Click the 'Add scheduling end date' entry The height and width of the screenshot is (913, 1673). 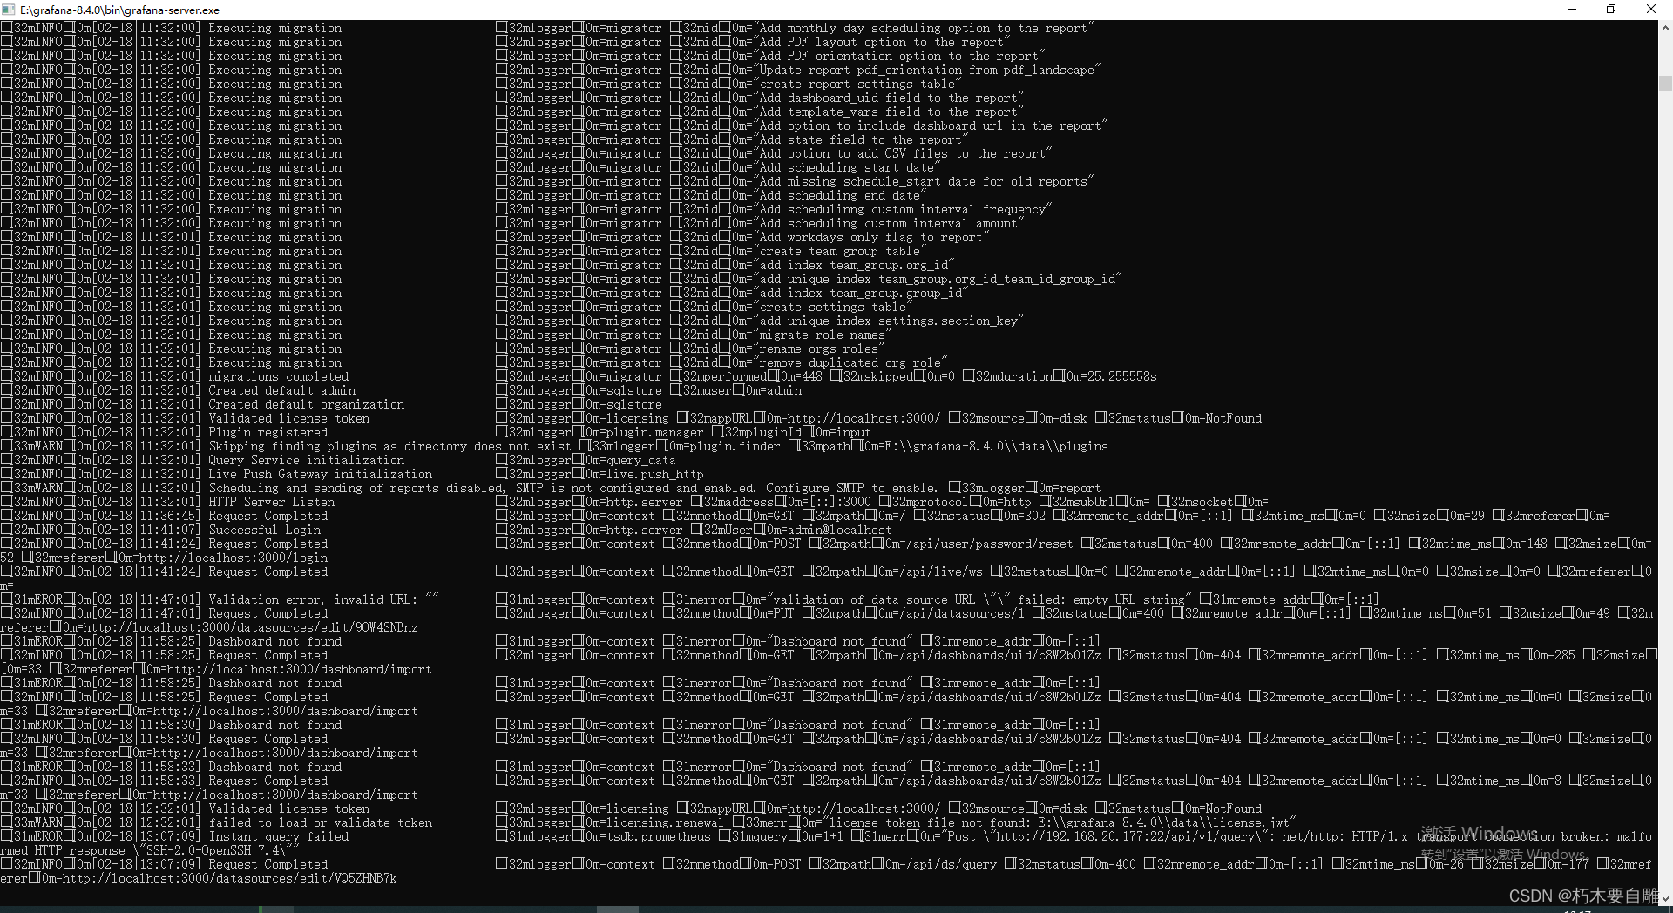[x=840, y=195]
